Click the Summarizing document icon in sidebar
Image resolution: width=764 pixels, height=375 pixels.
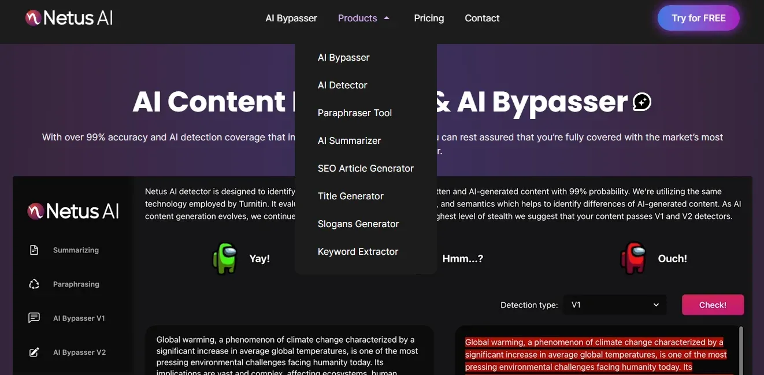point(34,250)
